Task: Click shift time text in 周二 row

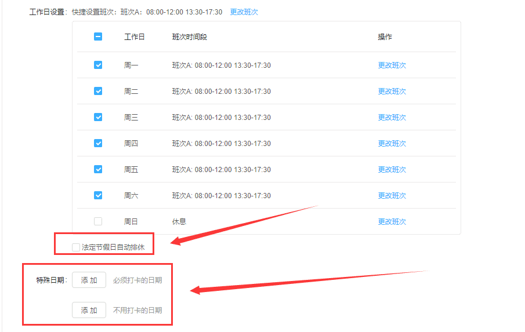Action: [222, 92]
